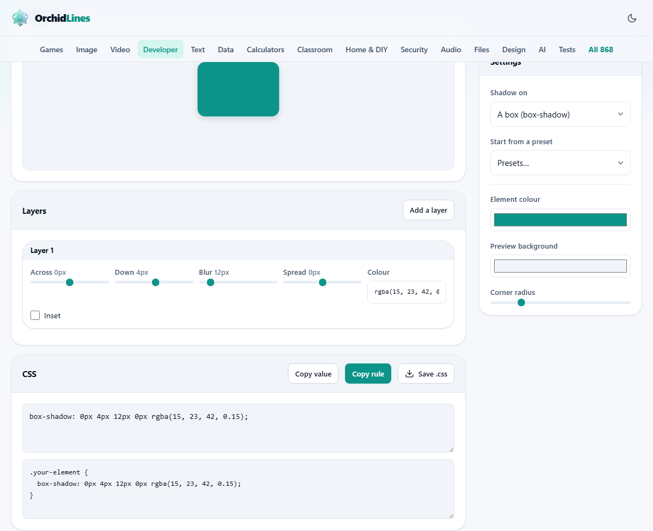Open the Audio category tab
Screen dimensions: 653x531
pyautogui.click(x=451, y=50)
